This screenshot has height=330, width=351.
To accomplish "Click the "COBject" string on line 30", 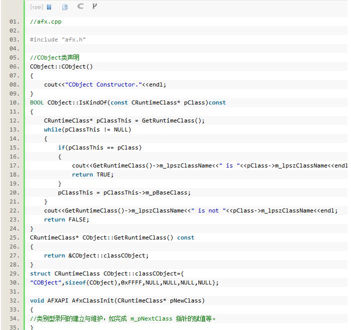I will click(45, 283).
